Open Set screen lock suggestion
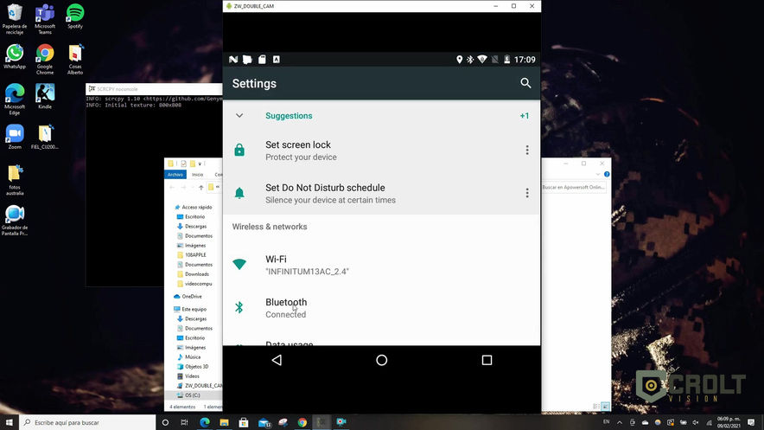This screenshot has height=430, width=764. click(381, 151)
